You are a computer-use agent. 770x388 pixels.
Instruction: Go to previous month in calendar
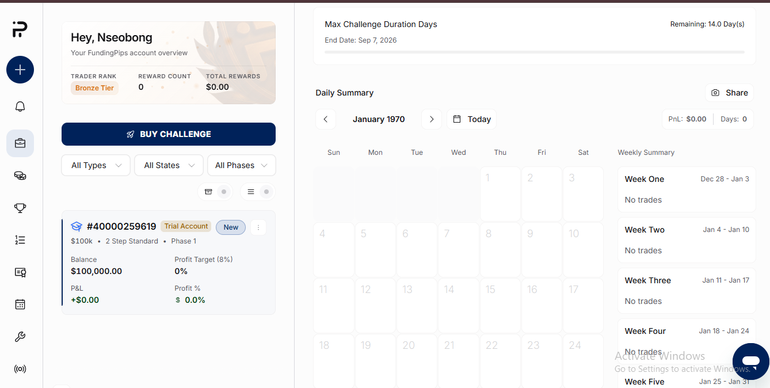point(325,119)
